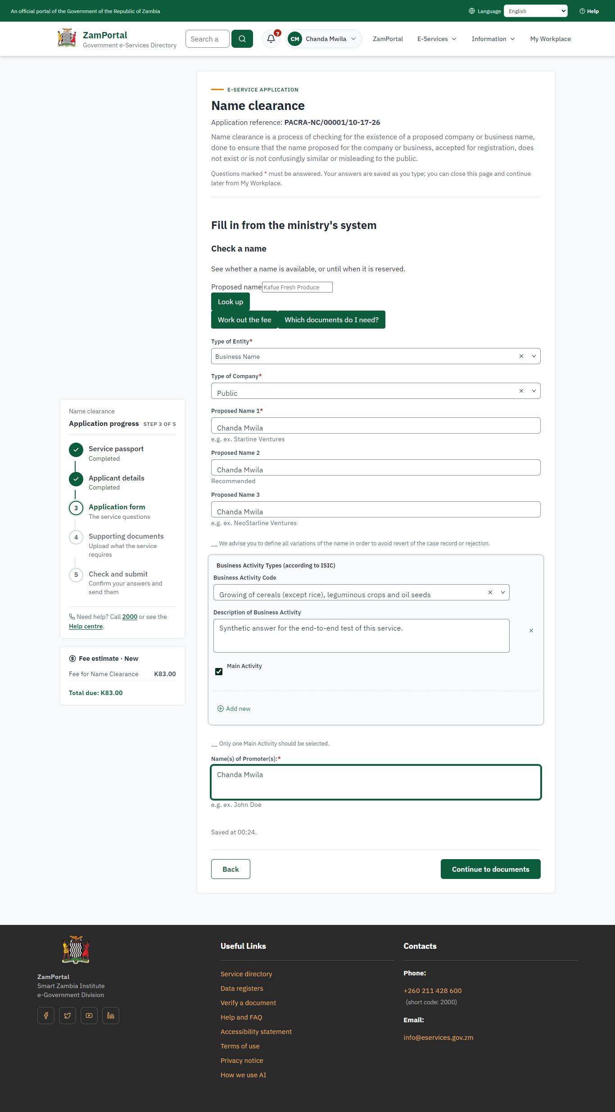Clear the Type of Company selection
Screen dimensions: 615x1112
521,391
